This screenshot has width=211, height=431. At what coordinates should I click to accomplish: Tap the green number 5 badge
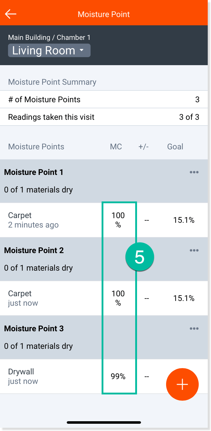tap(139, 257)
